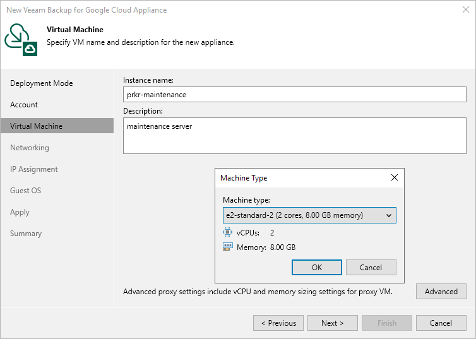The image size is (476, 339).
Task: Select the Networking wizard step
Action: [30, 148]
